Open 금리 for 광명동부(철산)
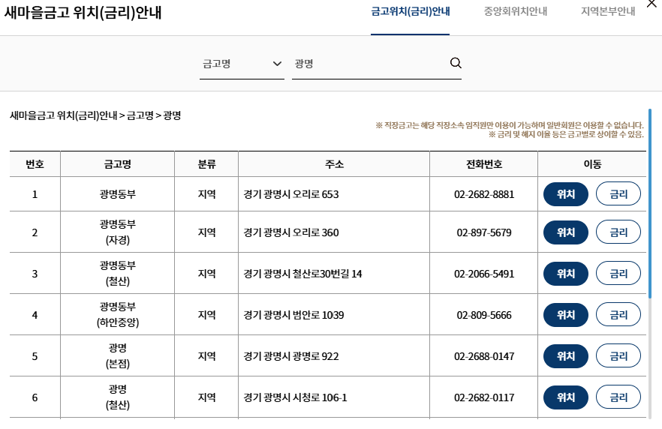 pyautogui.click(x=618, y=273)
